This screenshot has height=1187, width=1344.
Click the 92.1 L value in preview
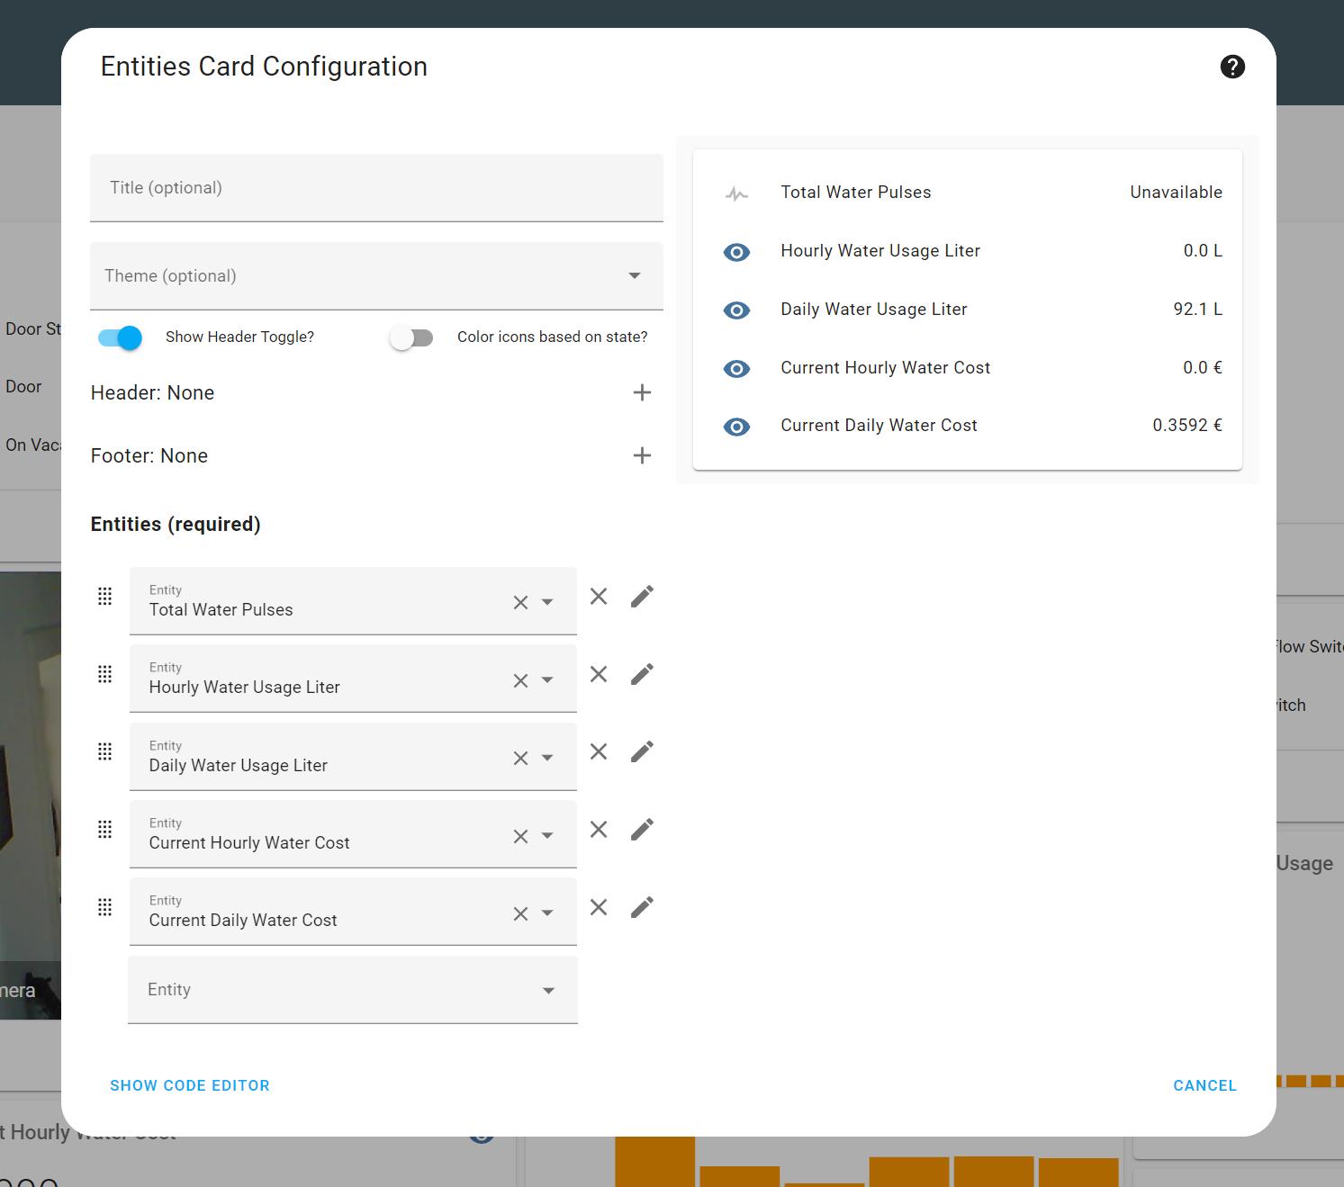1197,310
